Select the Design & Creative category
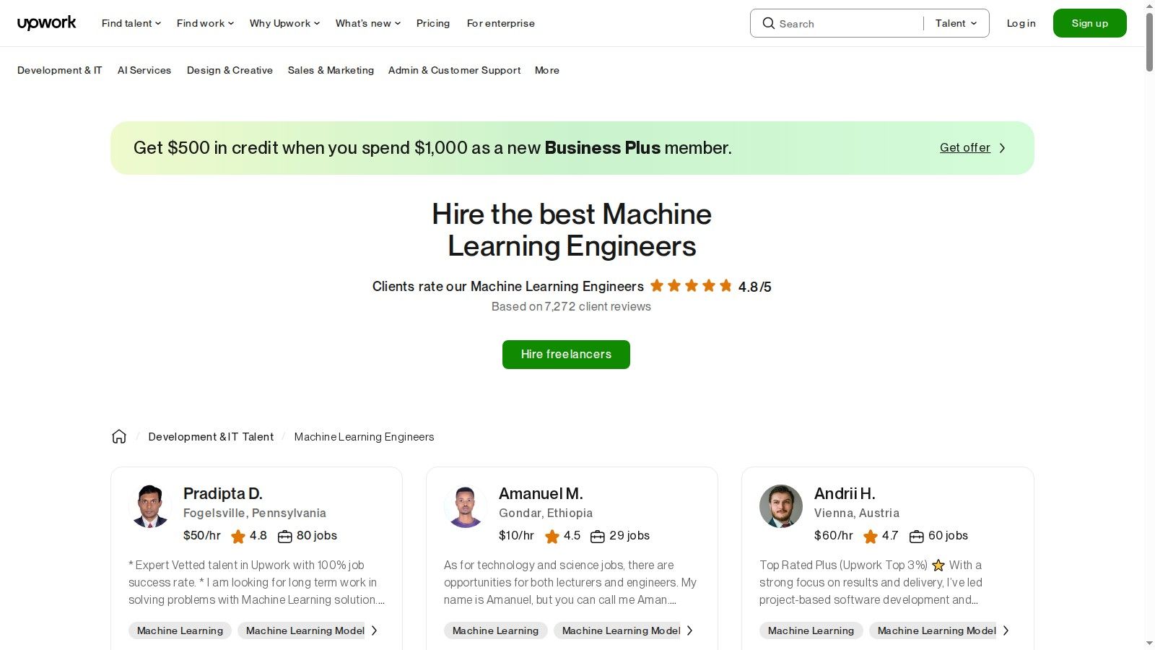1155x650 pixels. (x=230, y=70)
